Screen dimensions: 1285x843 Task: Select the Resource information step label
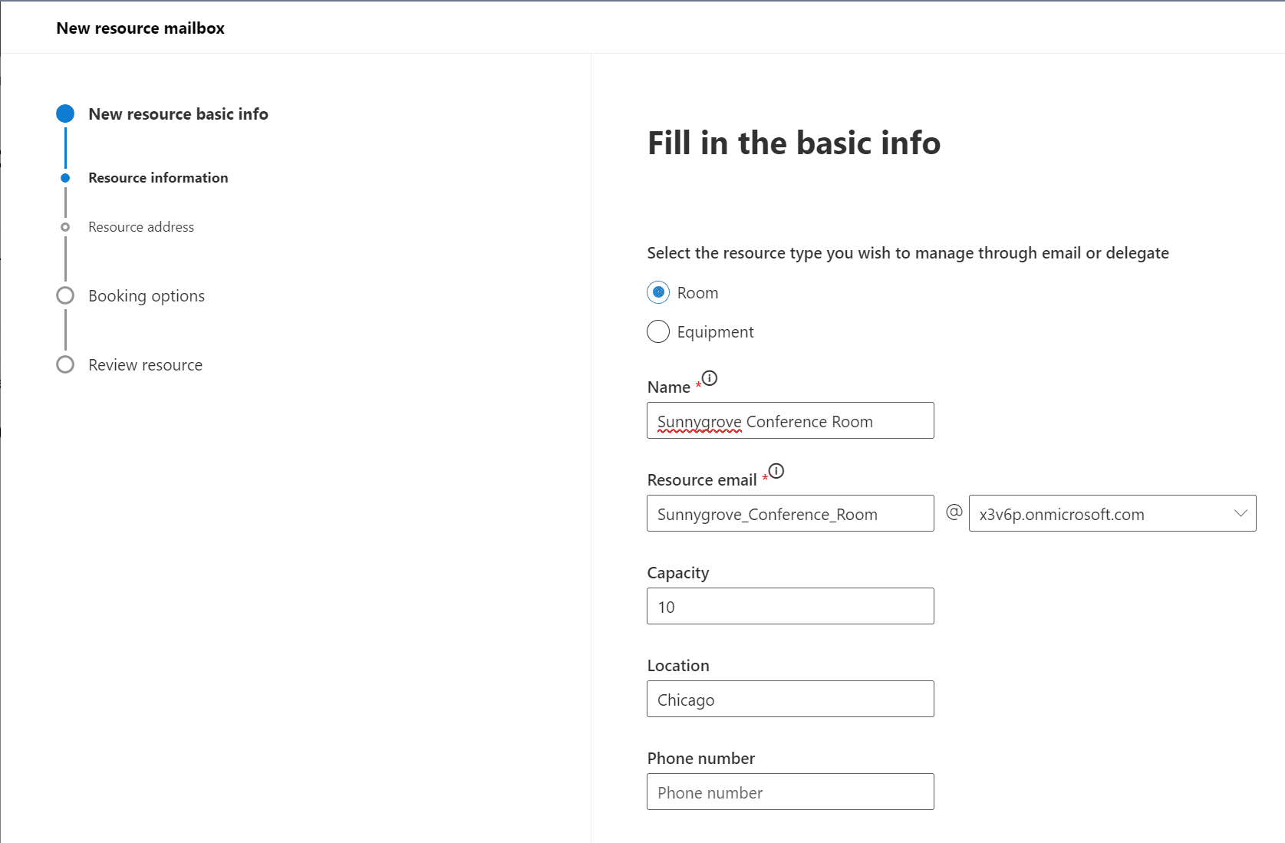pos(158,177)
